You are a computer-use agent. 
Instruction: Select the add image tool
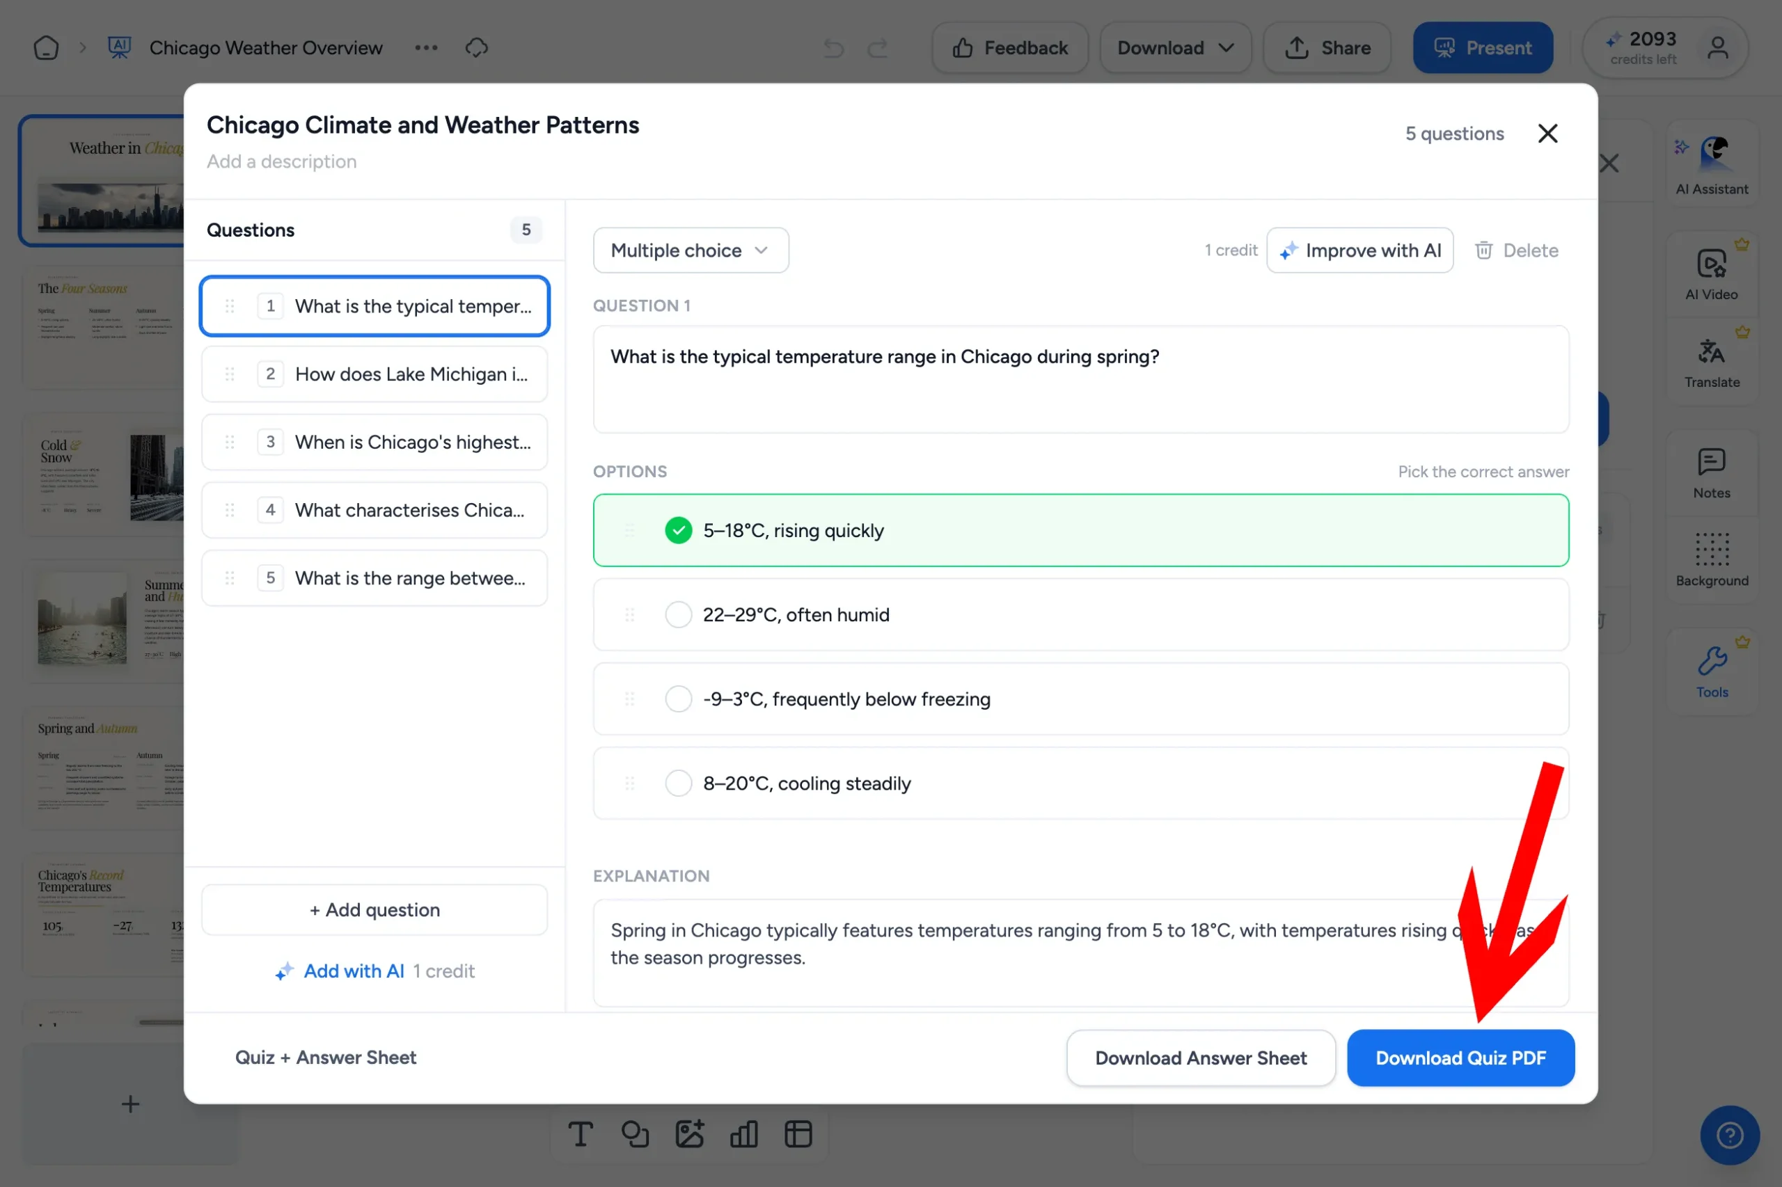point(689,1135)
